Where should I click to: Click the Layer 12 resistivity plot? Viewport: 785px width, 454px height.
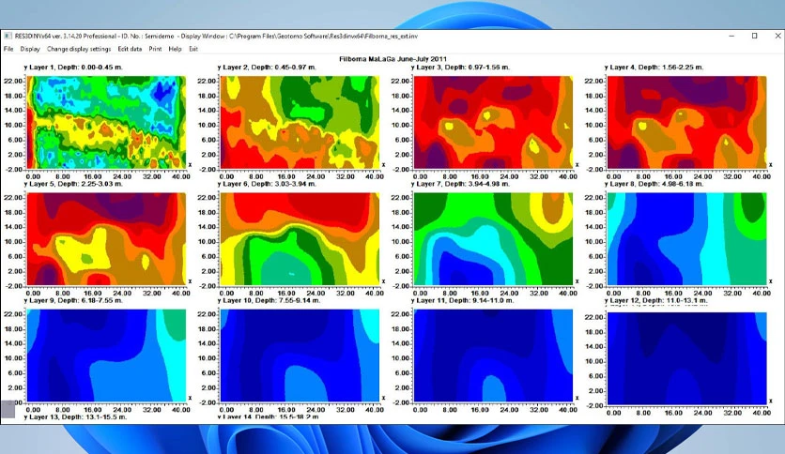pyautogui.click(x=687, y=358)
